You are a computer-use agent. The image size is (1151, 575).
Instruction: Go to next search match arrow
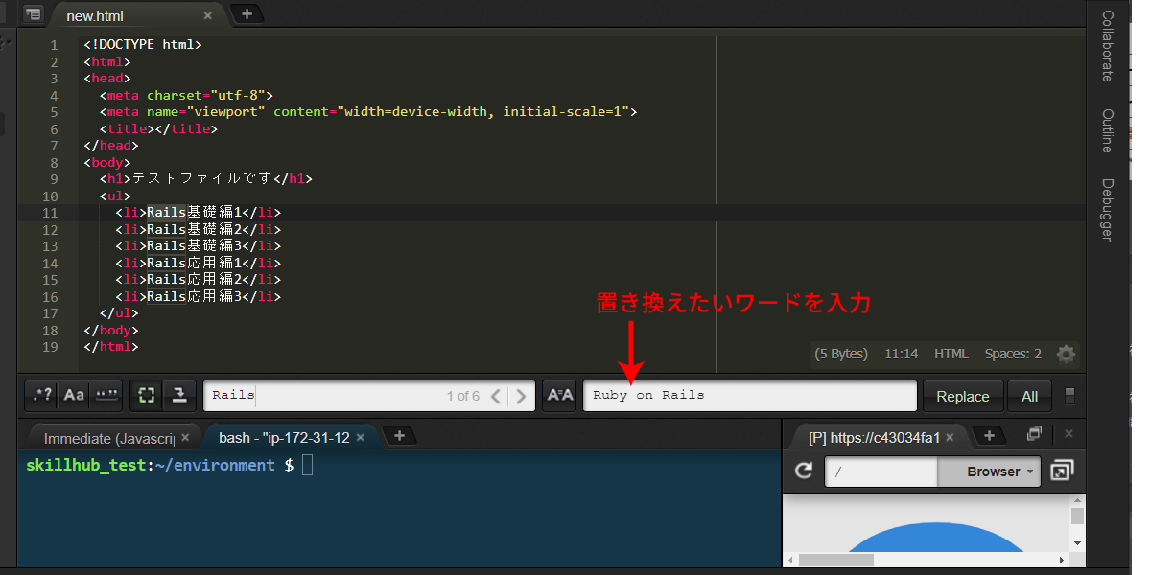click(521, 396)
